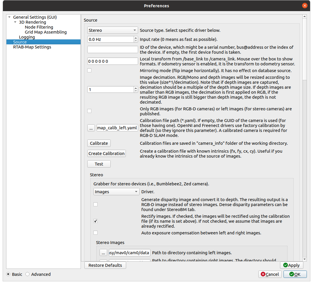Click the Create Calibration button
The width and height of the screenshot is (313, 284).
click(x=107, y=154)
